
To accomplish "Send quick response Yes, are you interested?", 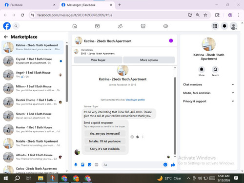I will (105, 134).
